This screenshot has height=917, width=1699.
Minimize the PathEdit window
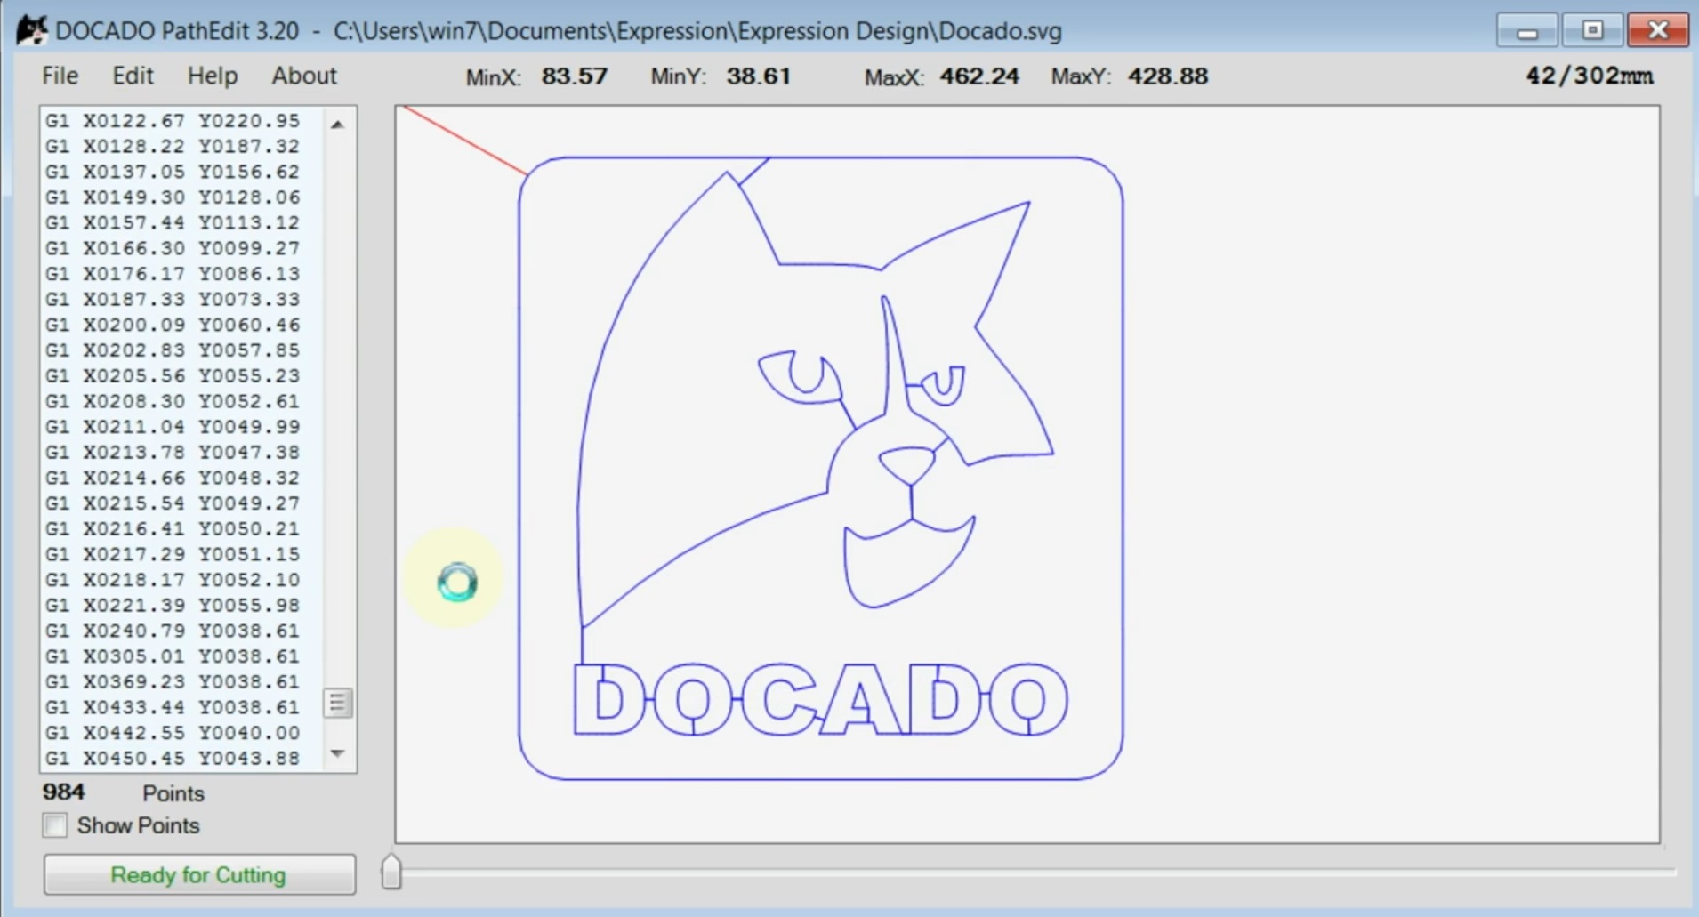(1527, 31)
